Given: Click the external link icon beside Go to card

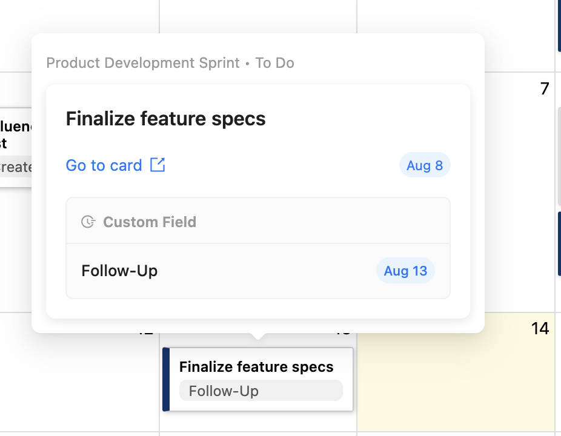Looking at the screenshot, I should pos(156,165).
